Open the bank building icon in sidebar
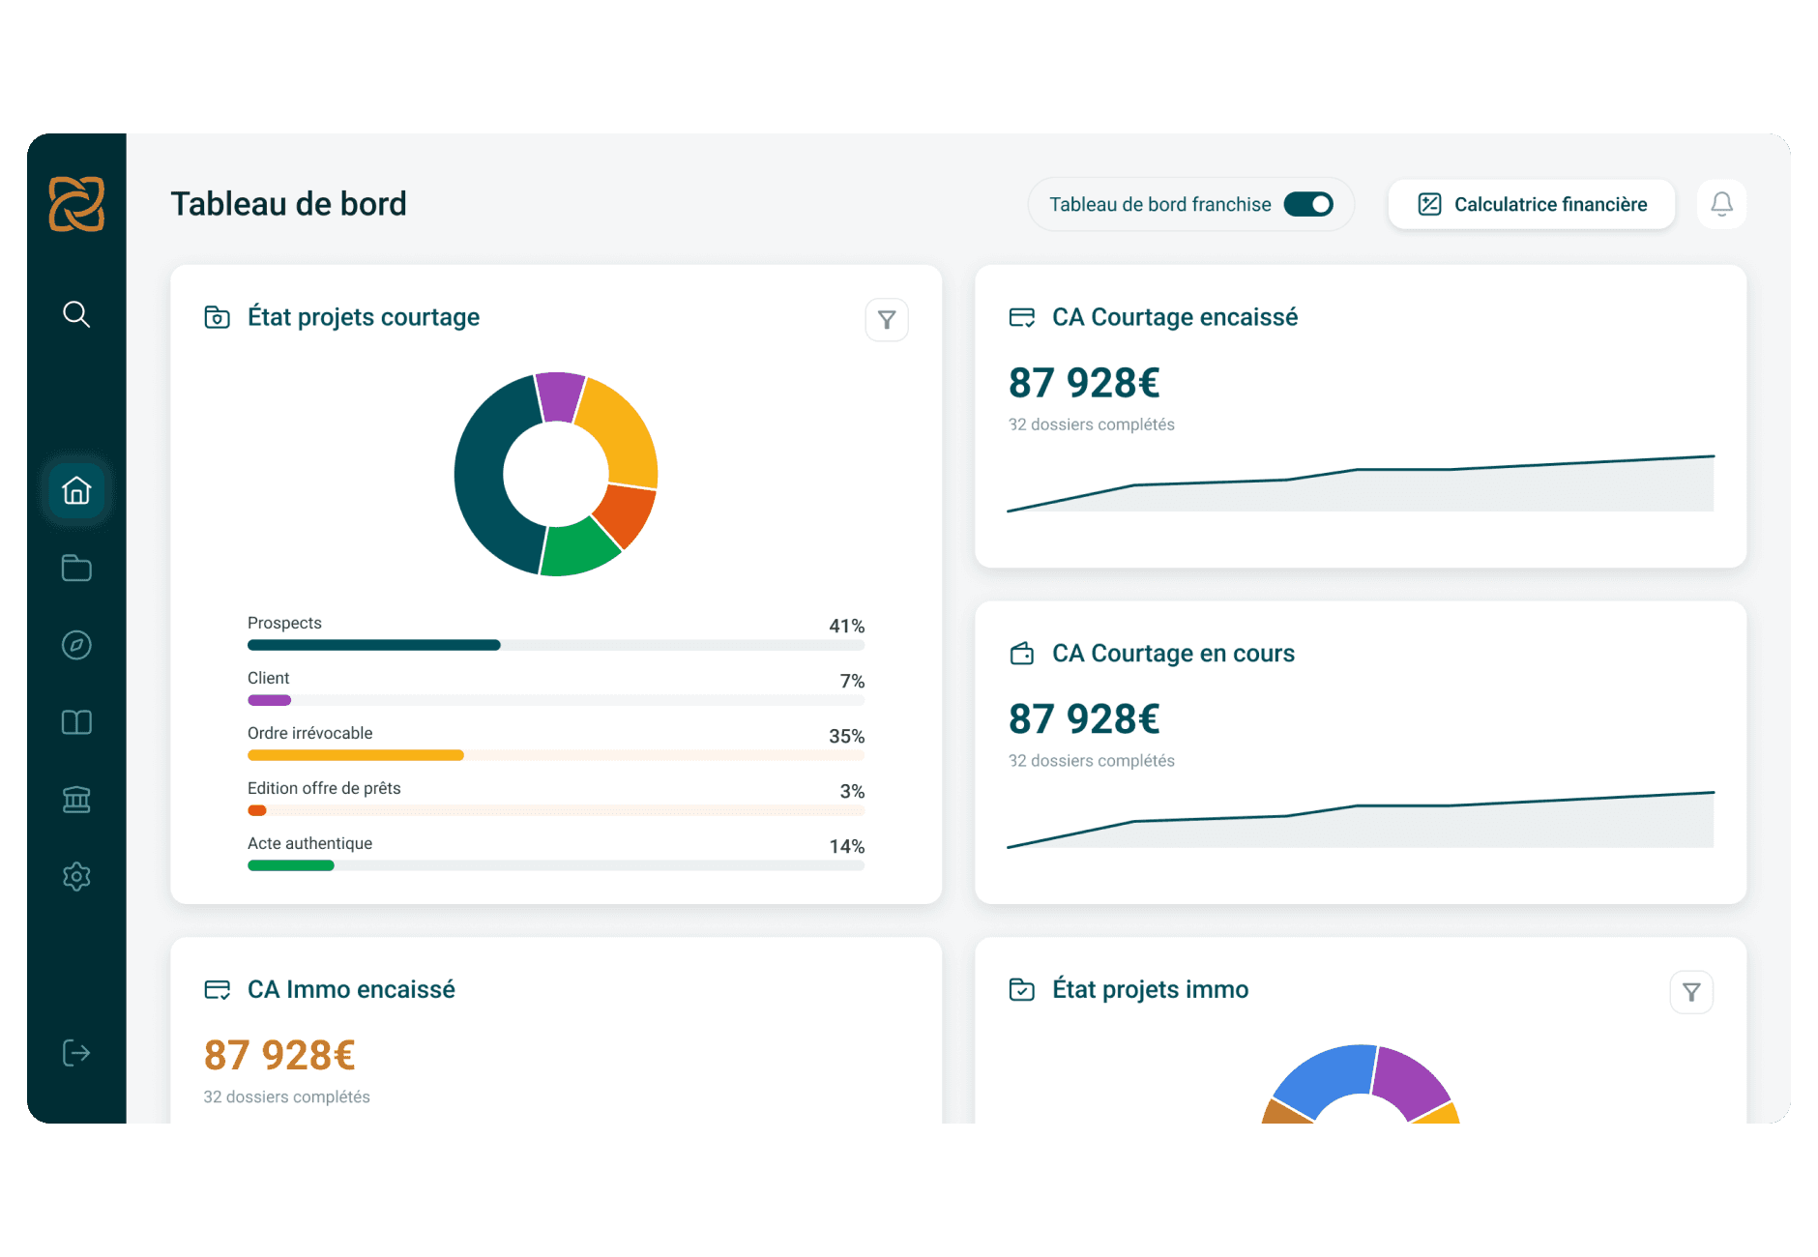 (76, 800)
